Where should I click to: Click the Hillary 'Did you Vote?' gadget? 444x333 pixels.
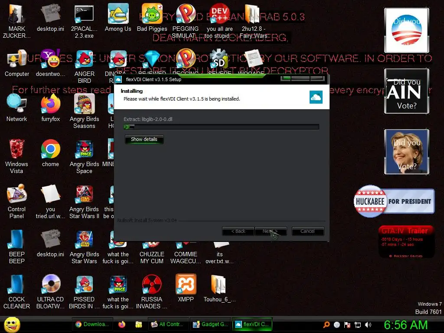407,152
